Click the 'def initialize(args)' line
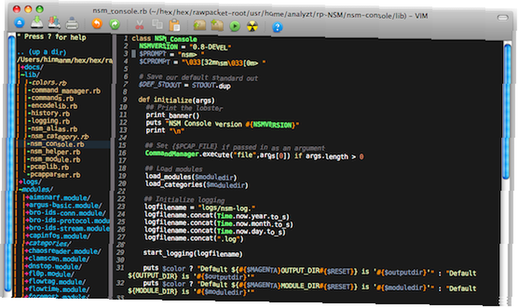 pos(177,100)
